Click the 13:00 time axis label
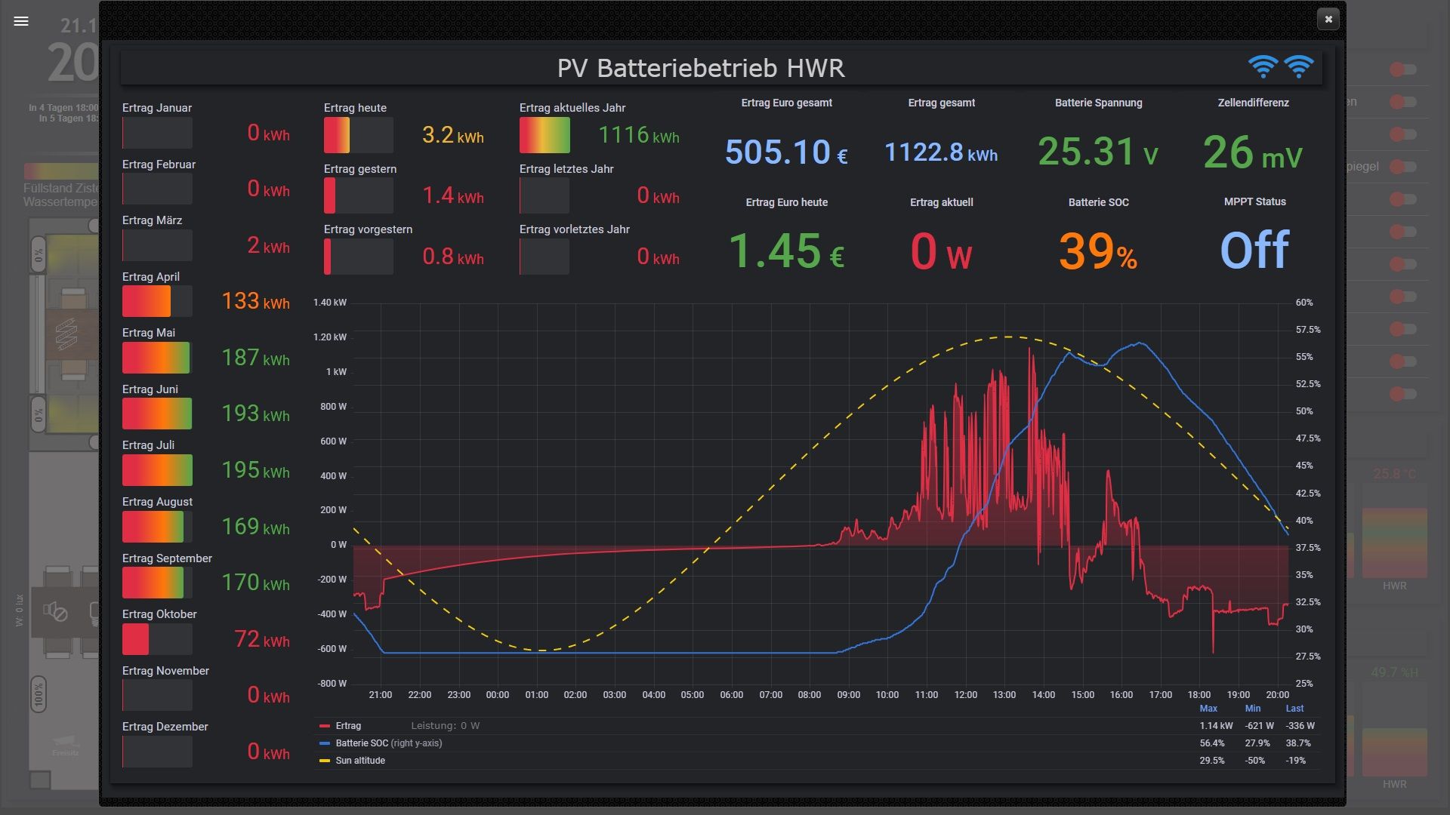 point(1004,695)
